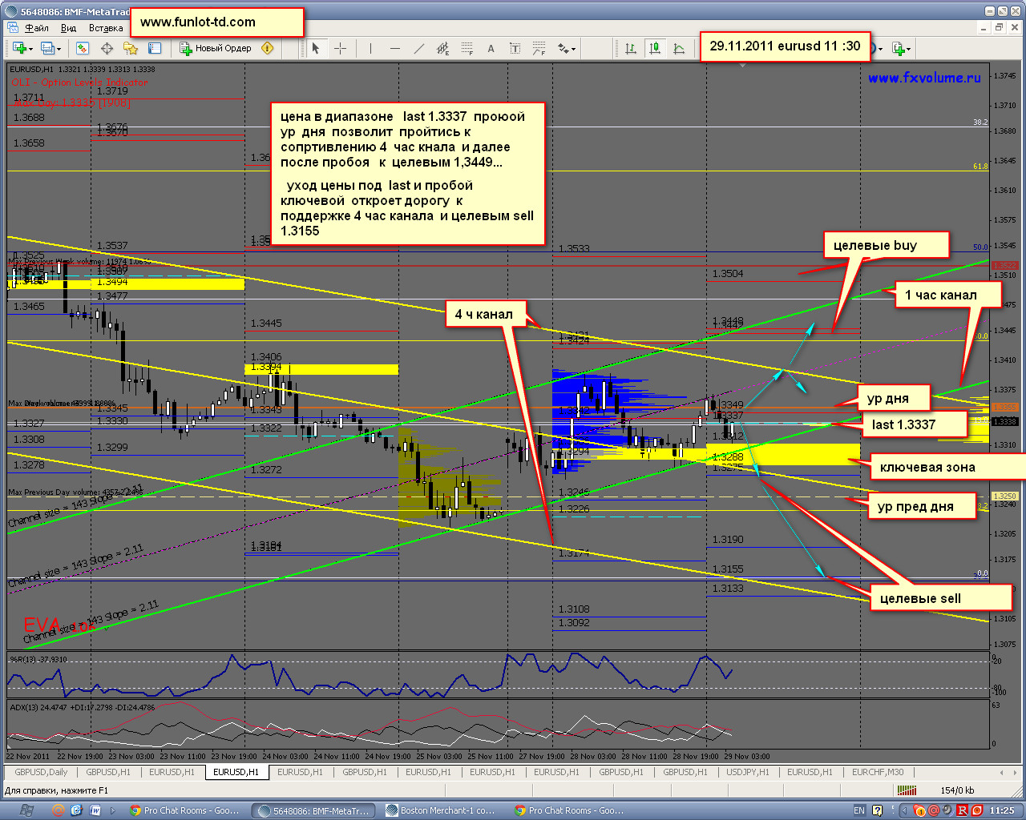Select the text label 'T' tool
Image resolution: width=1026 pixels, height=820 pixels.
[515, 48]
